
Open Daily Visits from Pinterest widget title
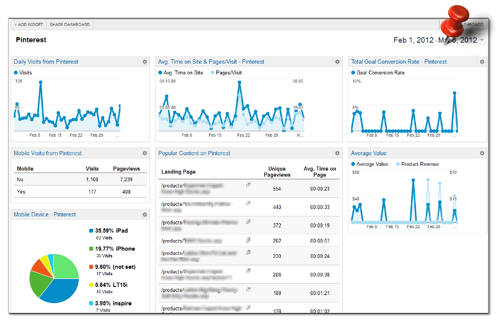point(46,62)
